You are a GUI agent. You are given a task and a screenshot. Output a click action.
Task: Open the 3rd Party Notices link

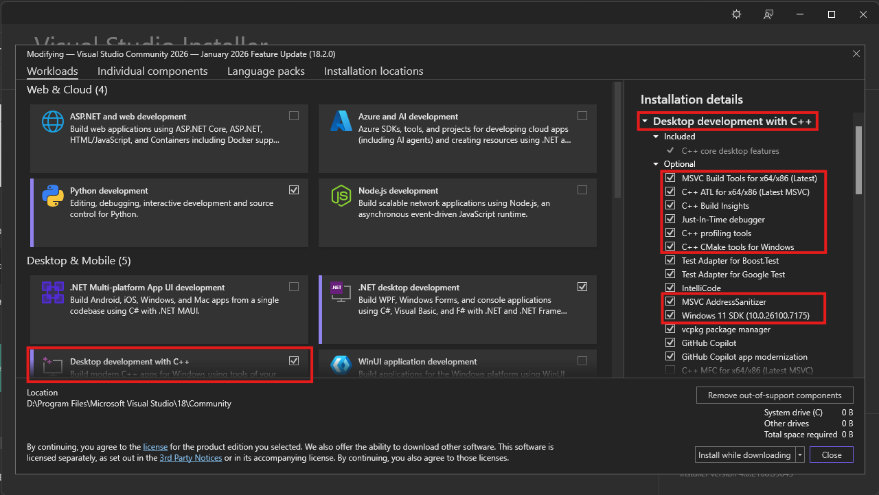pos(191,458)
